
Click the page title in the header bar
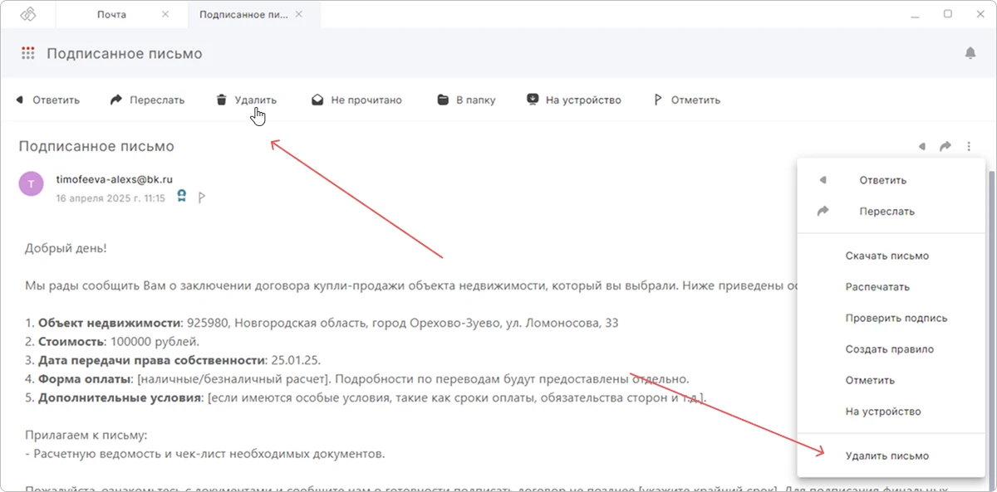coord(124,53)
